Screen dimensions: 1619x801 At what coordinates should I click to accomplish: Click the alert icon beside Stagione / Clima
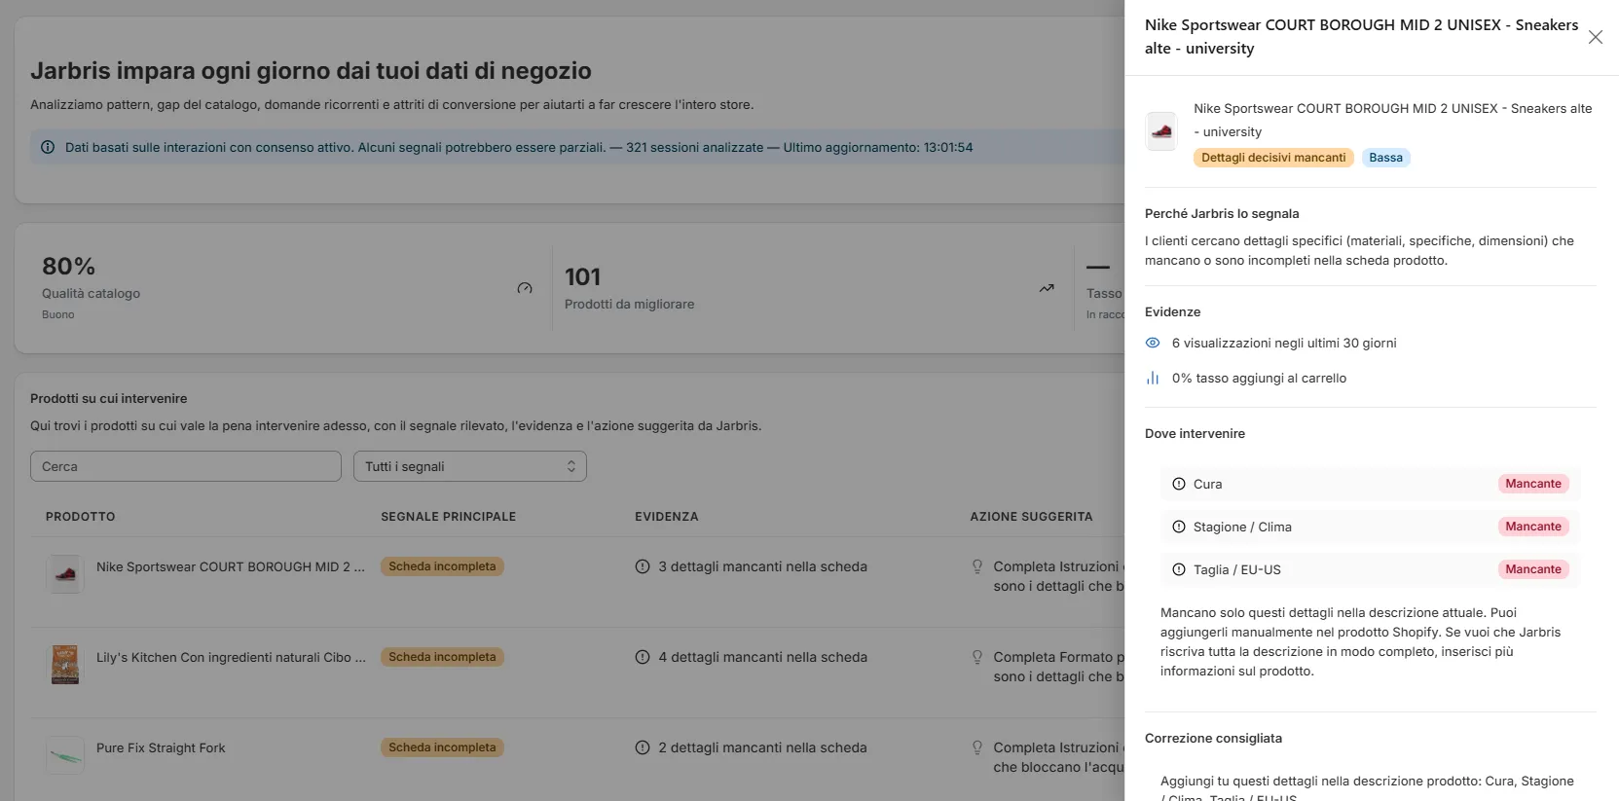pyautogui.click(x=1179, y=527)
